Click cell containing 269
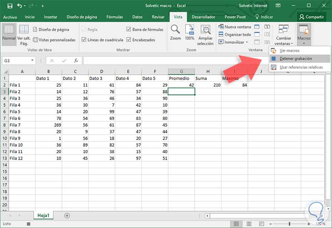 click(49, 125)
